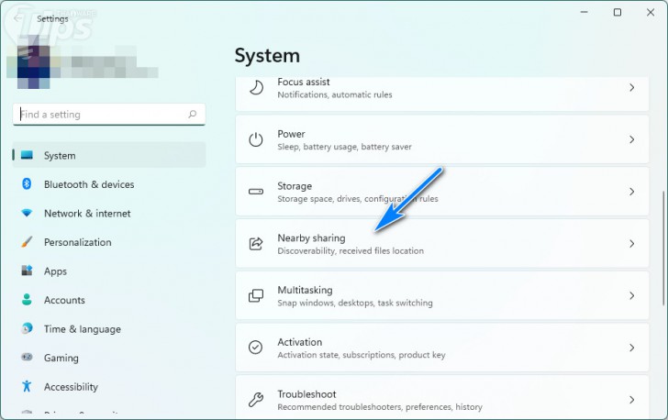Click the Troubleshoot wrench icon
Screen dimensions: 668x420
click(x=256, y=400)
